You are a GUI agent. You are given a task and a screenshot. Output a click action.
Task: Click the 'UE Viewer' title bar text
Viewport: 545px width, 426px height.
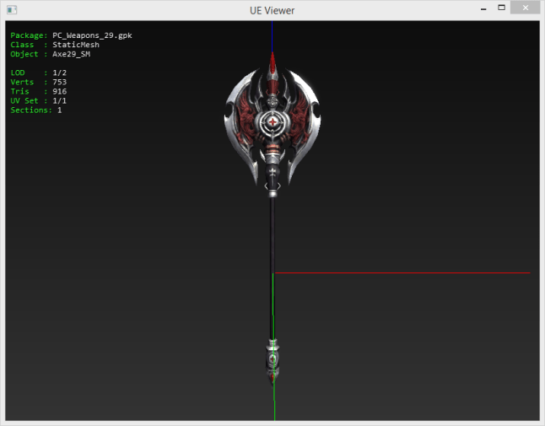coord(272,10)
